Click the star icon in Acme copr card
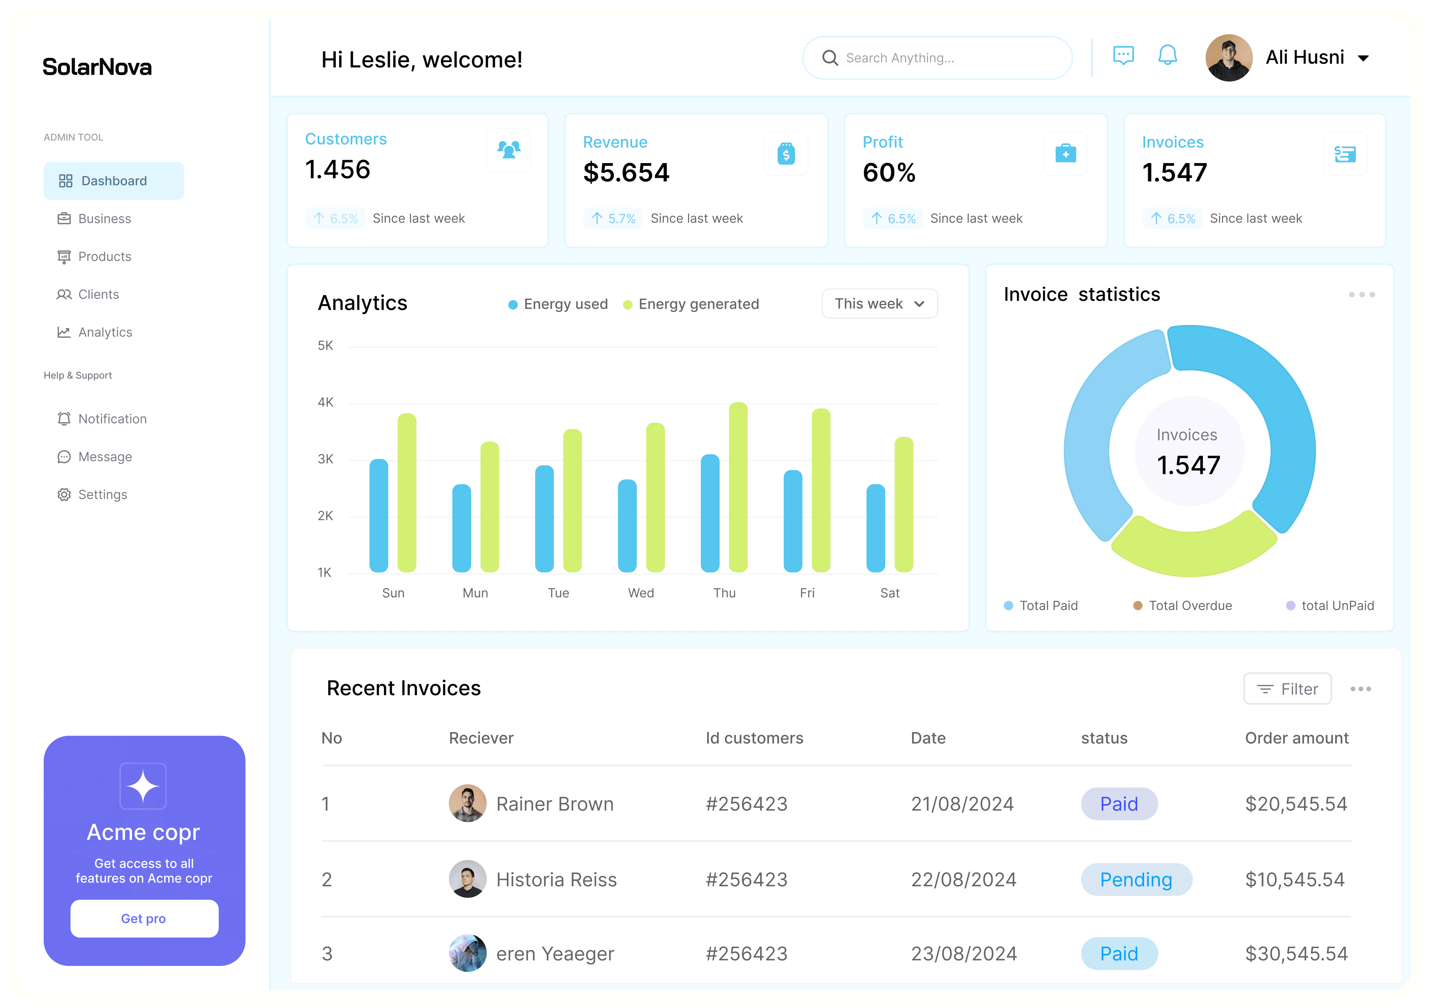 coord(143,786)
